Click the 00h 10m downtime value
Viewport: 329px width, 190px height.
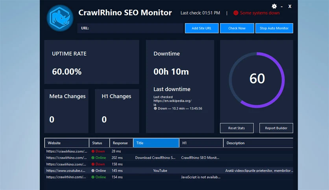coord(171,71)
